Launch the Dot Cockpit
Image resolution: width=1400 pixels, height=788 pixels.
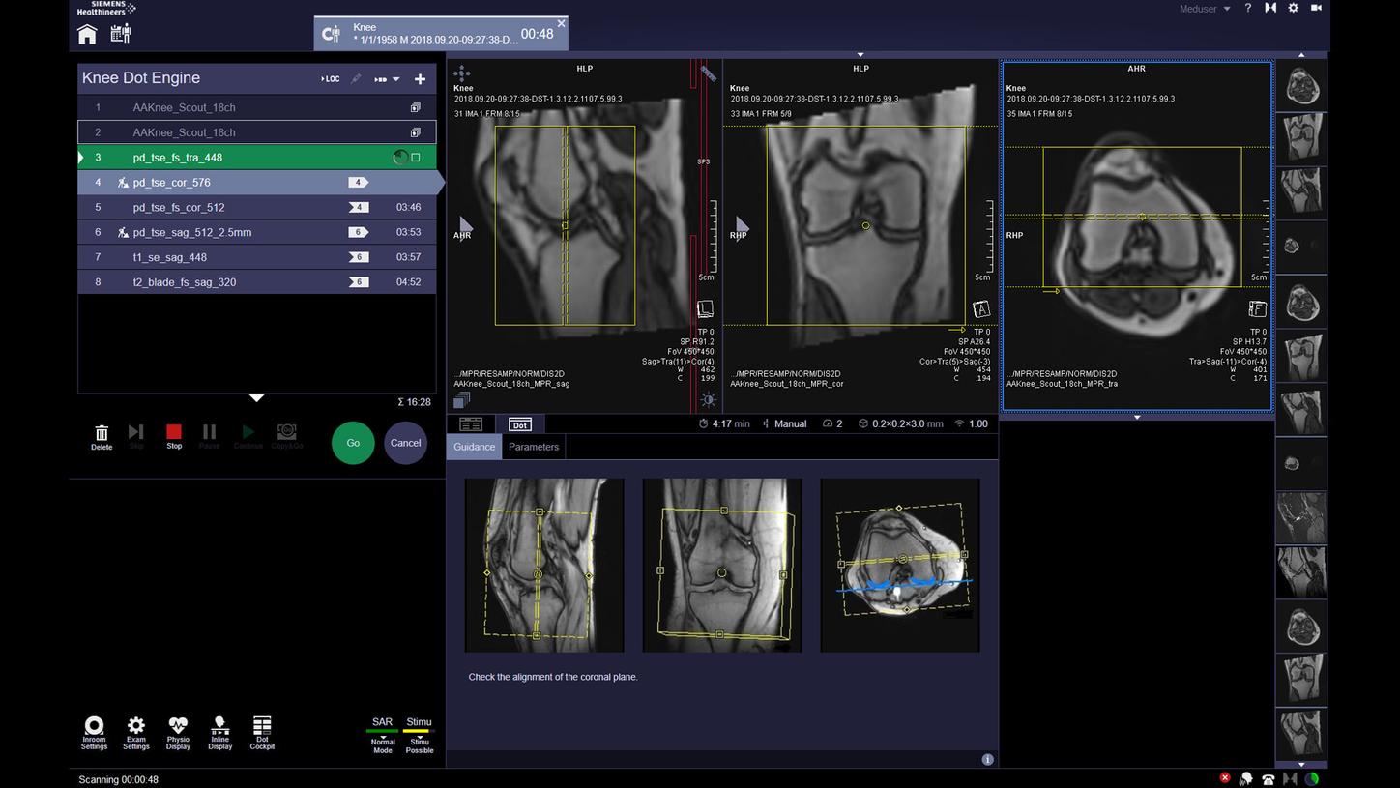pyautogui.click(x=262, y=732)
